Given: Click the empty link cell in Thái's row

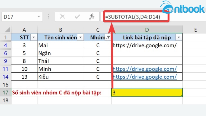Looking at the screenshot, I should pos(147,61).
